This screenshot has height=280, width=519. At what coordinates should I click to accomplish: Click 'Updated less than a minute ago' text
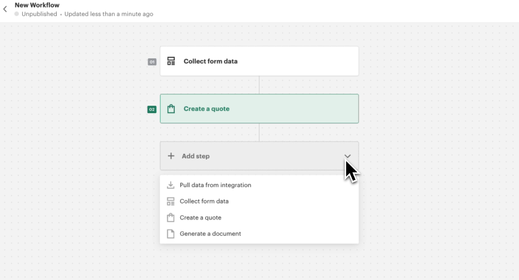pyautogui.click(x=109, y=14)
